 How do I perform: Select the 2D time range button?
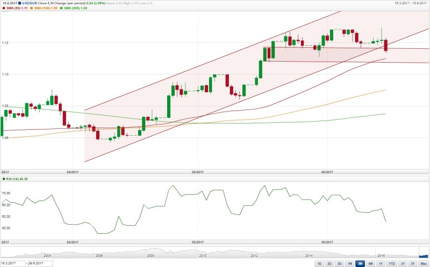tap(329, 264)
